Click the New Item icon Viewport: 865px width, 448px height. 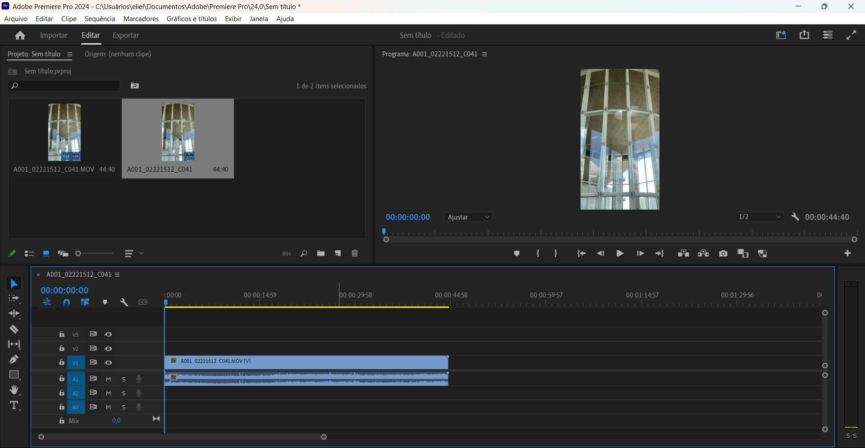338,254
